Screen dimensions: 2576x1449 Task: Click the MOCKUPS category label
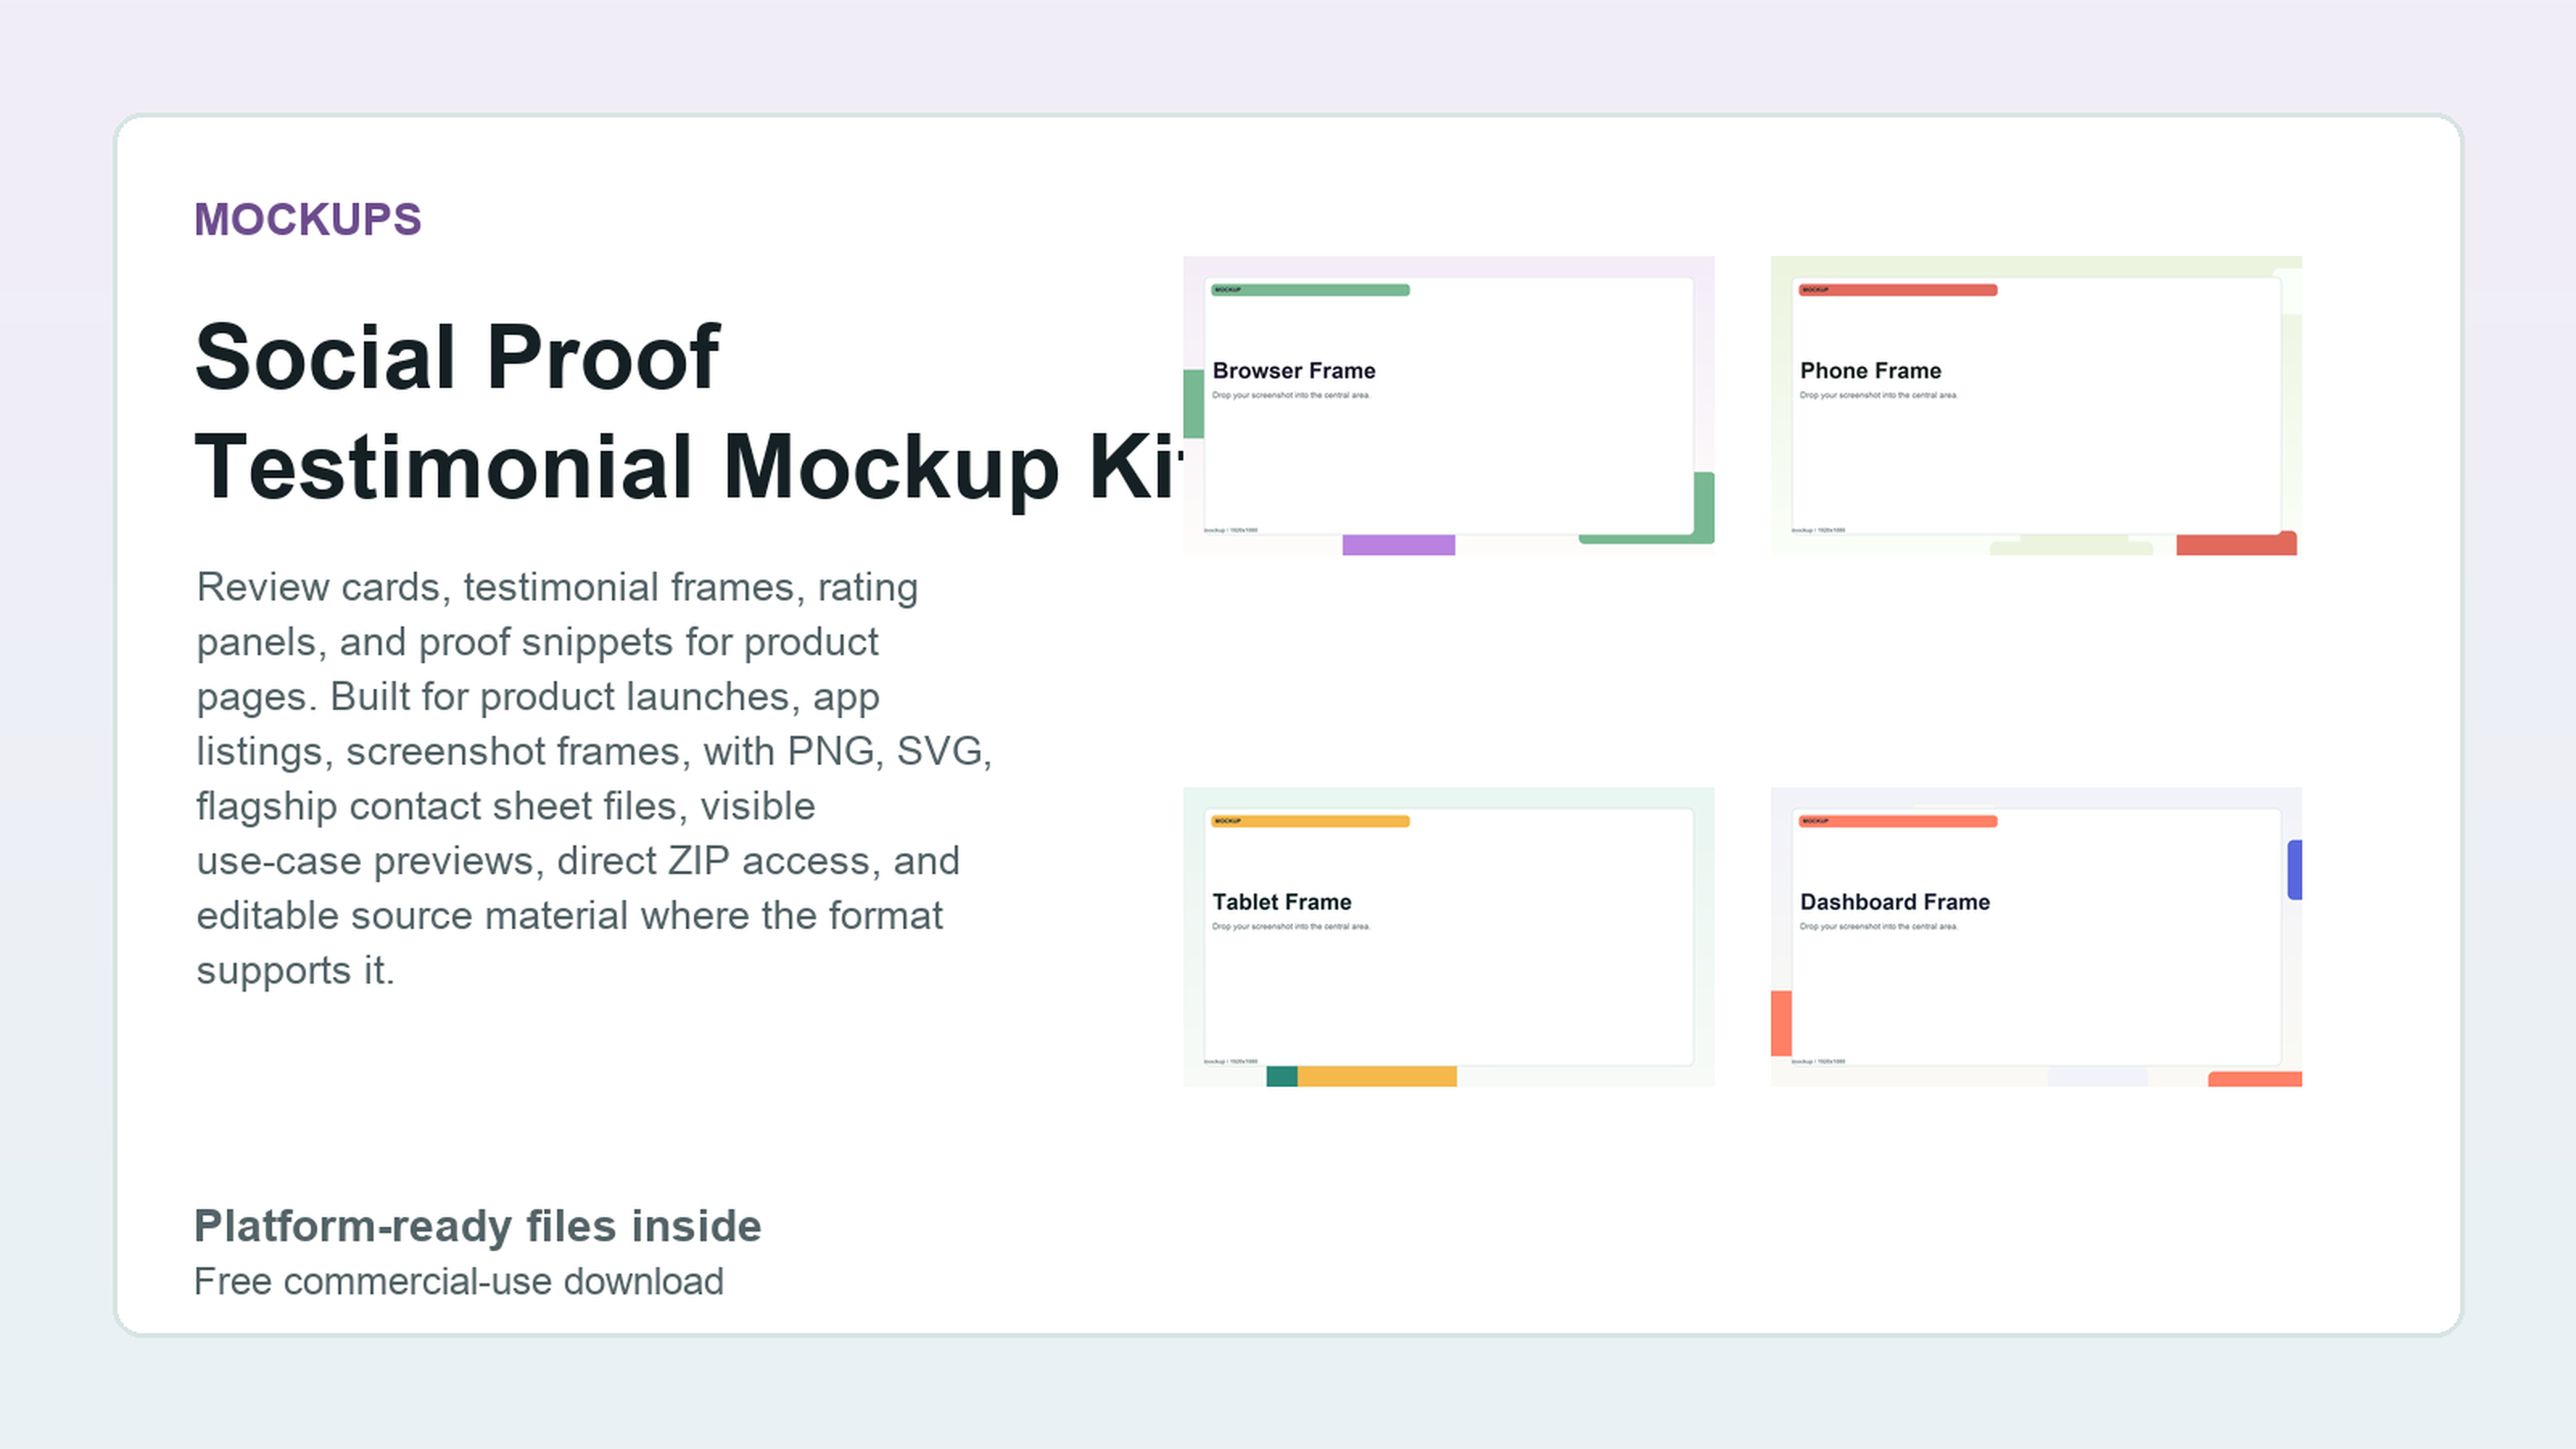click(x=308, y=220)
